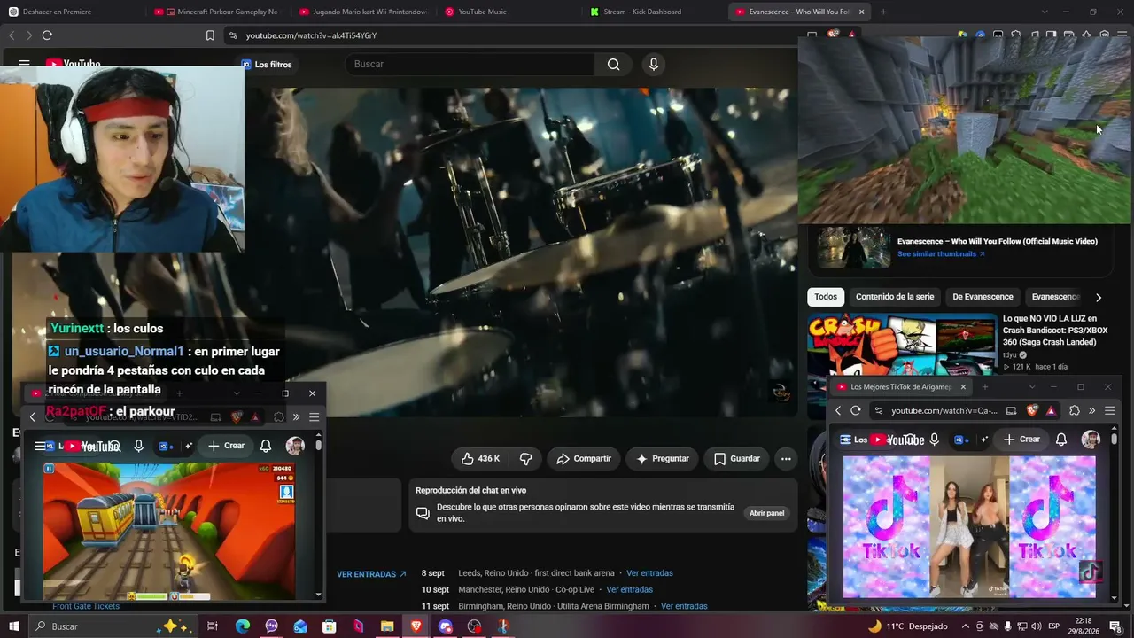Open the hamburger menu in Subway Surfers browser window
The width and height of the screenshot is (1134, 638).
314,416
